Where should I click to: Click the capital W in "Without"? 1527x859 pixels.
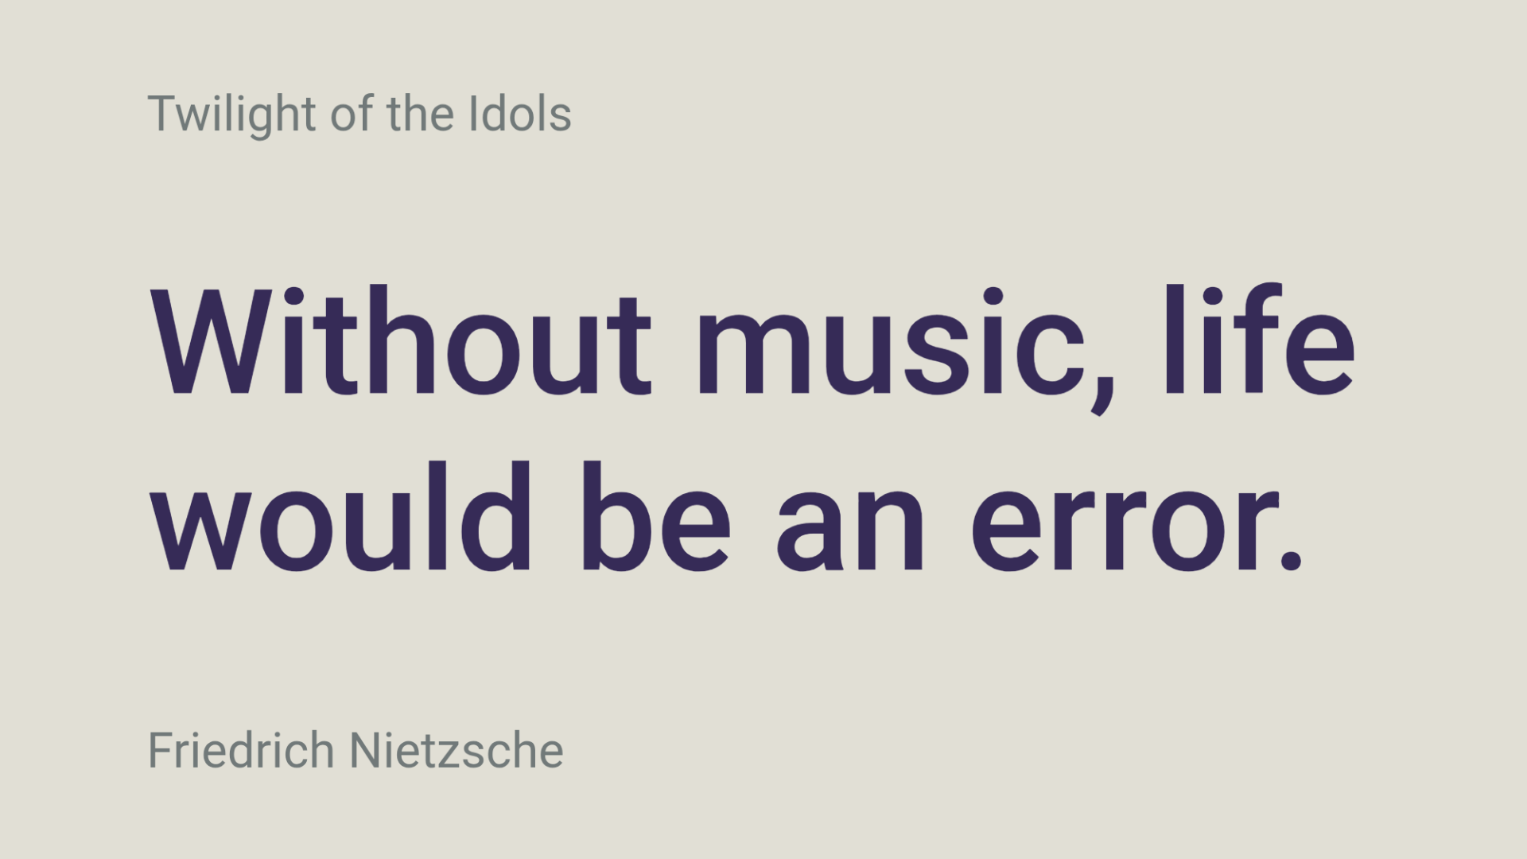pos(213,342)
